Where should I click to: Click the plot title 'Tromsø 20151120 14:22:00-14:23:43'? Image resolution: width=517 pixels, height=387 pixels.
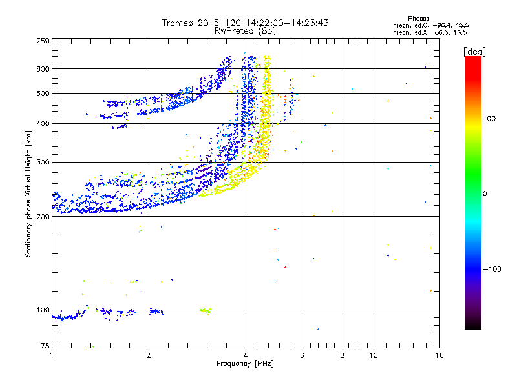click(245, 23)
